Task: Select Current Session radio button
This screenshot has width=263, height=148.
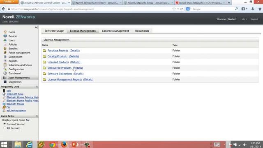Action: (x=5, y=124)
